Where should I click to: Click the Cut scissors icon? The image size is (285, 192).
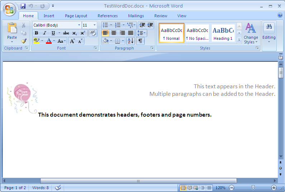pyautogui.click(x=24, y=25)
